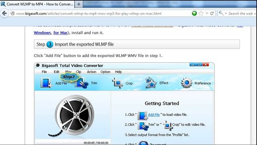Image resolution: width=257 pixels, height=145 pixels.
Task: Open the Windows download link
Action: (42, 33)
